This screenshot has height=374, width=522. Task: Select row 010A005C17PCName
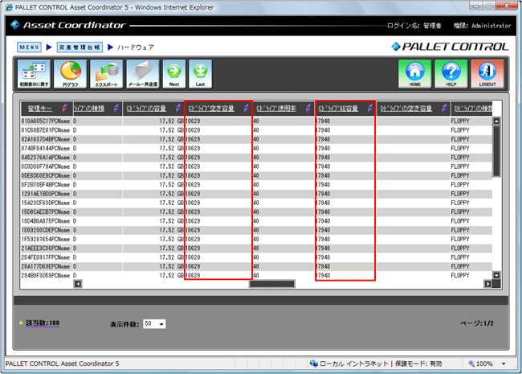256,121
